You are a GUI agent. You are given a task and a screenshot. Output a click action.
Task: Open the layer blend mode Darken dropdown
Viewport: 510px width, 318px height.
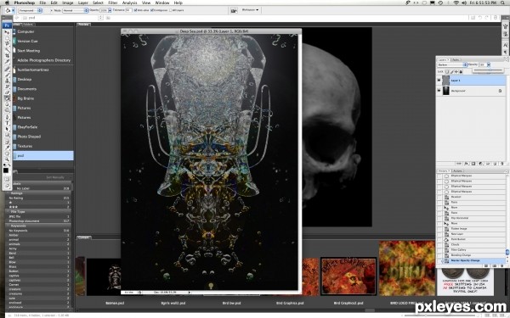452,64
